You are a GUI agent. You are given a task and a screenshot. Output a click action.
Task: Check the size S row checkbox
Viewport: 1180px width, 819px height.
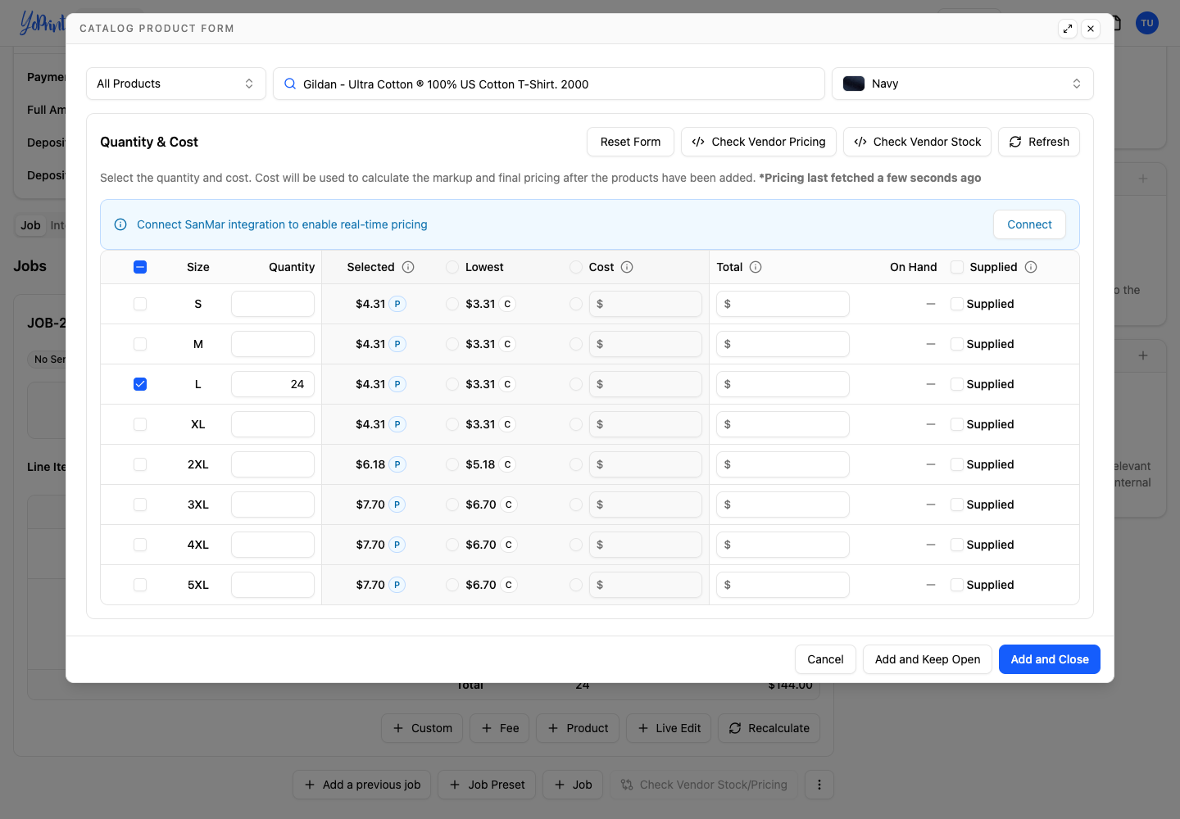click(140, 304)
